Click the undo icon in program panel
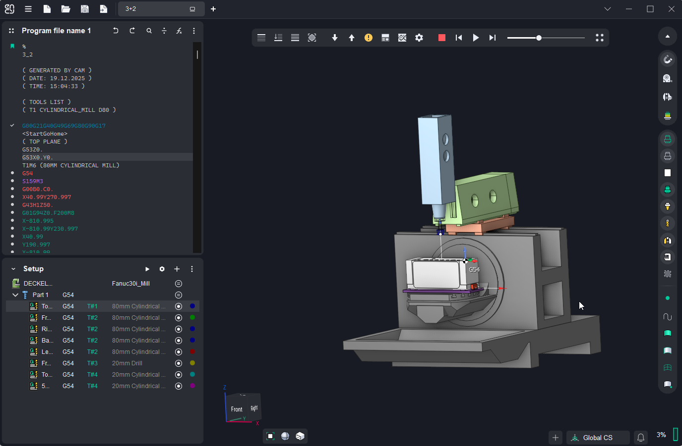Viewport: 682px width, 446px height. point(116,31)
